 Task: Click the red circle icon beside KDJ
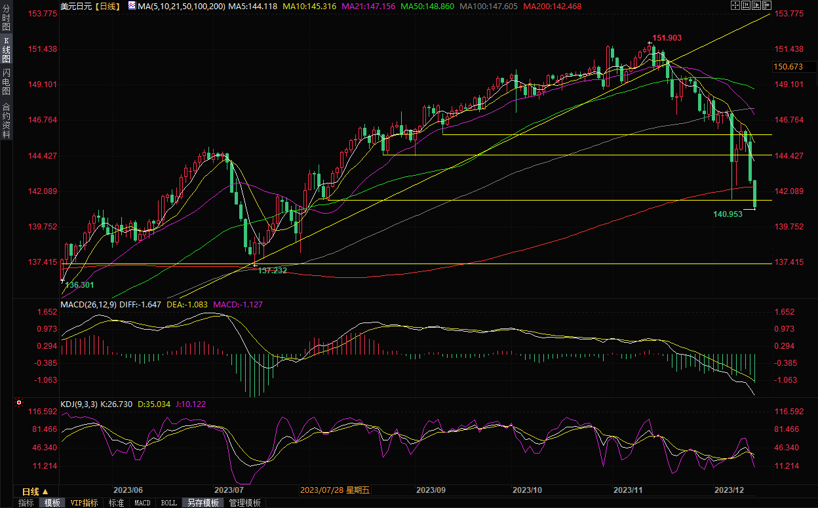18,403
